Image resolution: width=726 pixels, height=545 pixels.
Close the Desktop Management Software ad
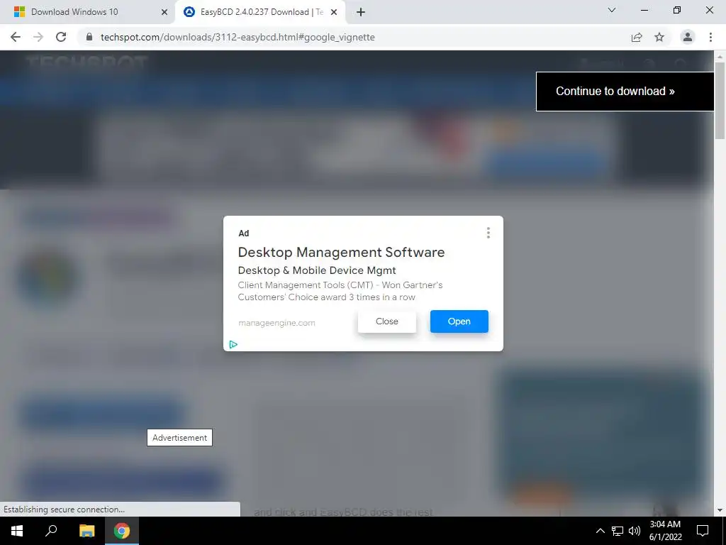coord(387,321)
